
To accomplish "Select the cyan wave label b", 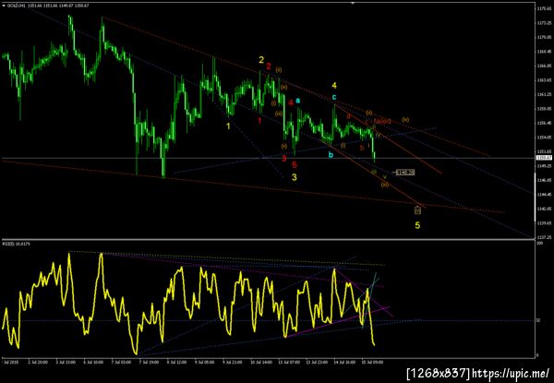I will point(331,155).
